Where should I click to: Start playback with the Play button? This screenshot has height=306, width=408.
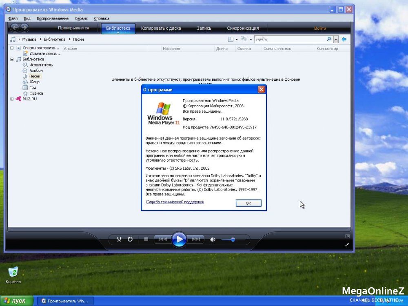coord(179,239)
